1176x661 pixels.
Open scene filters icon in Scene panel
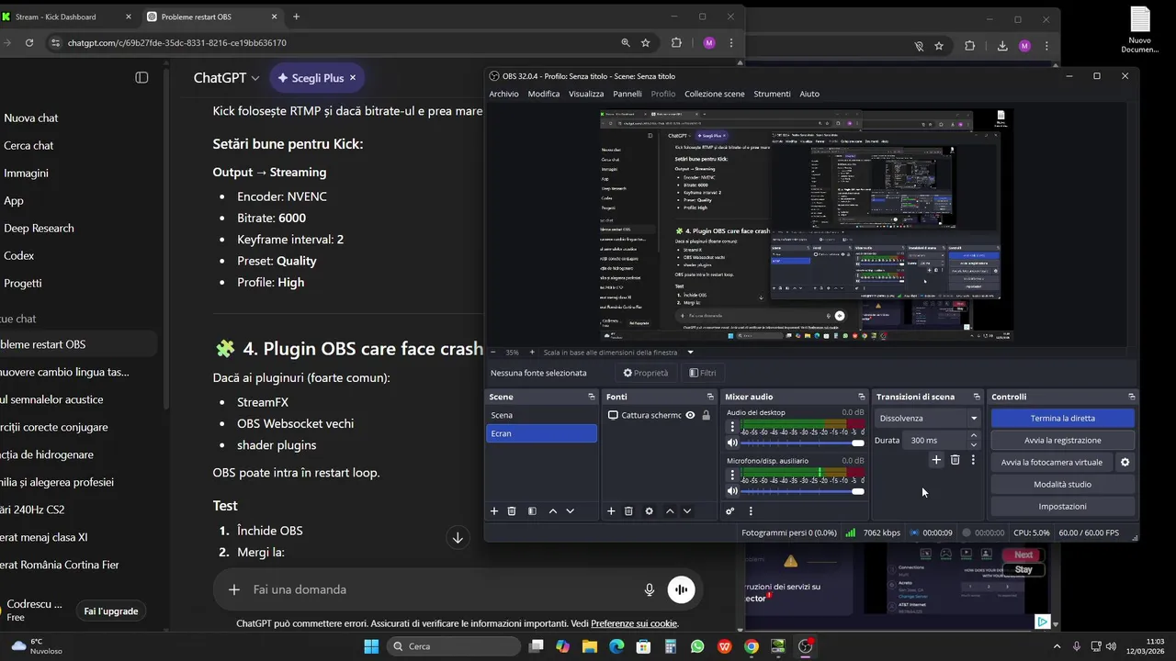coord(532,511)
